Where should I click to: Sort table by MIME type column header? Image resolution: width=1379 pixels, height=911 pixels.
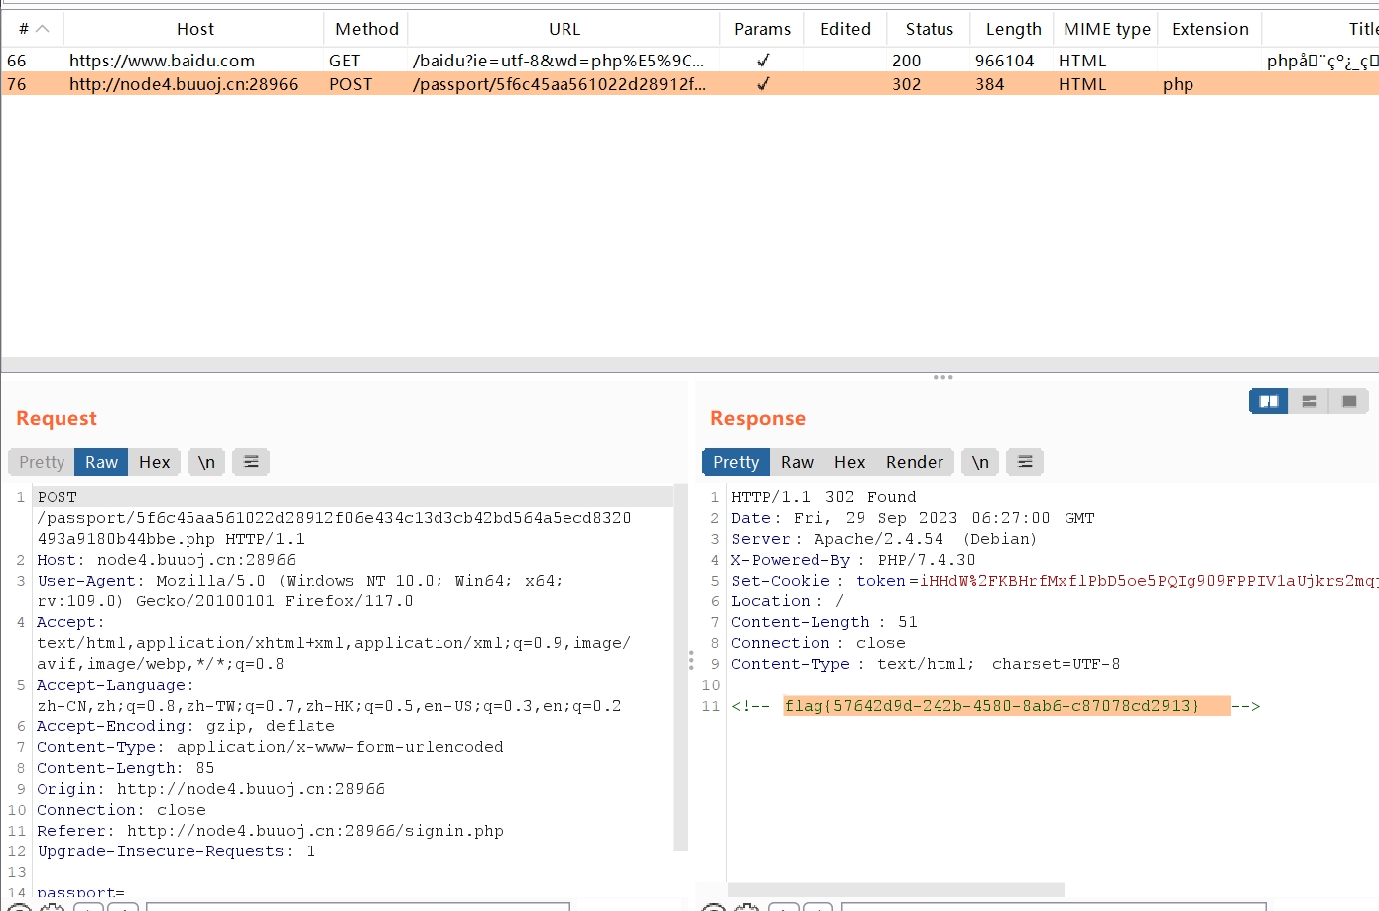click(x=1107, y=29)
